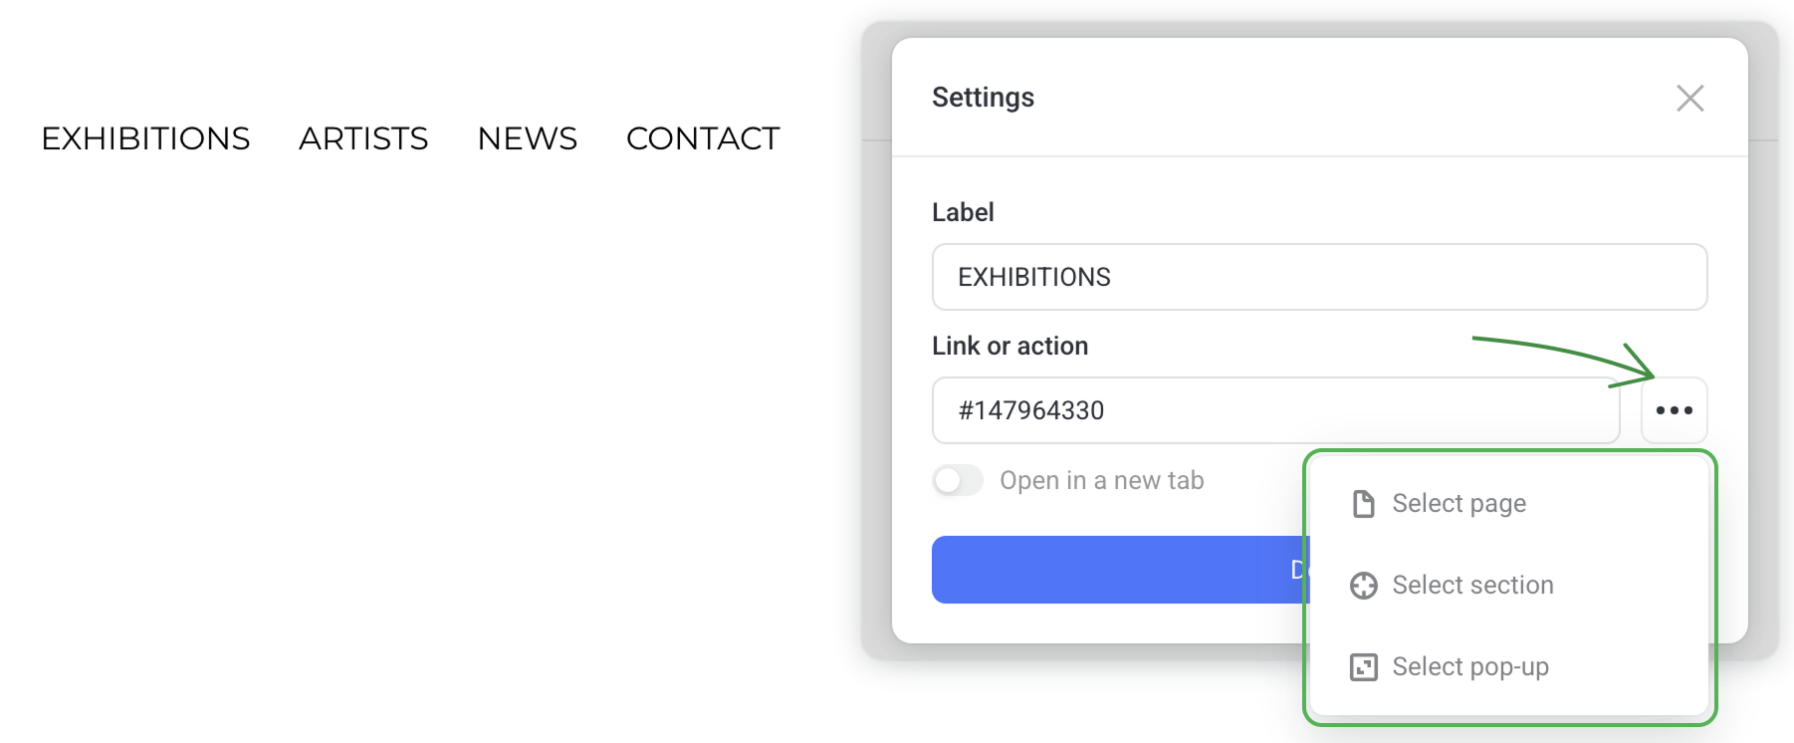Choose the Select section menu option
This screenshot has width=1794, height=743.
click(x=1472, y=586)
